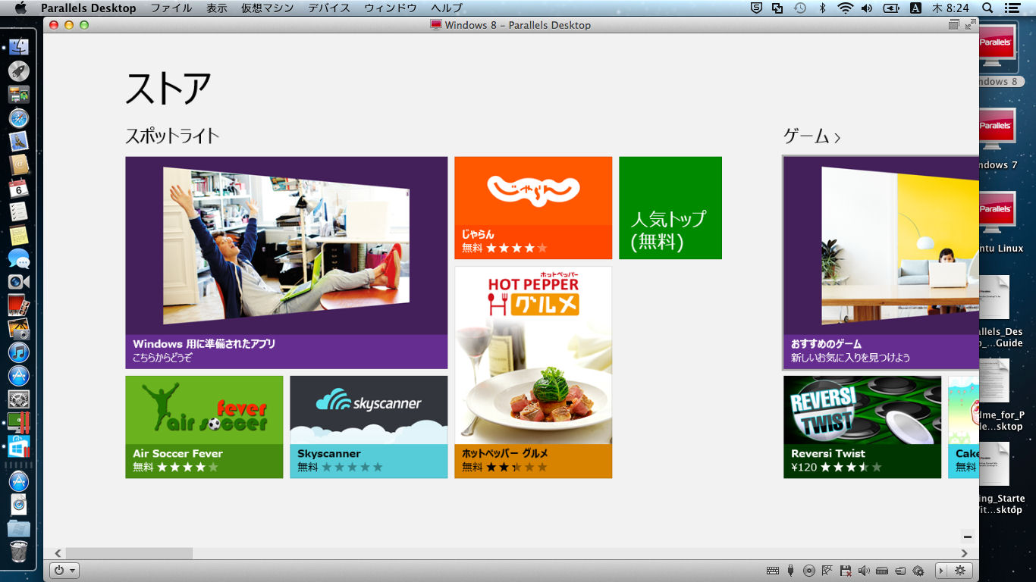Viewport: 1036px width, 582px height.
Task: Open the 仮想マシン menu
Action: click(267, 8)
